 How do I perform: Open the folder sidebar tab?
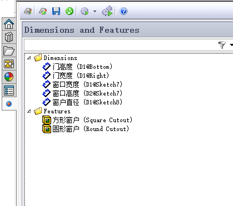pyautogui.click(x=9, y=51)
